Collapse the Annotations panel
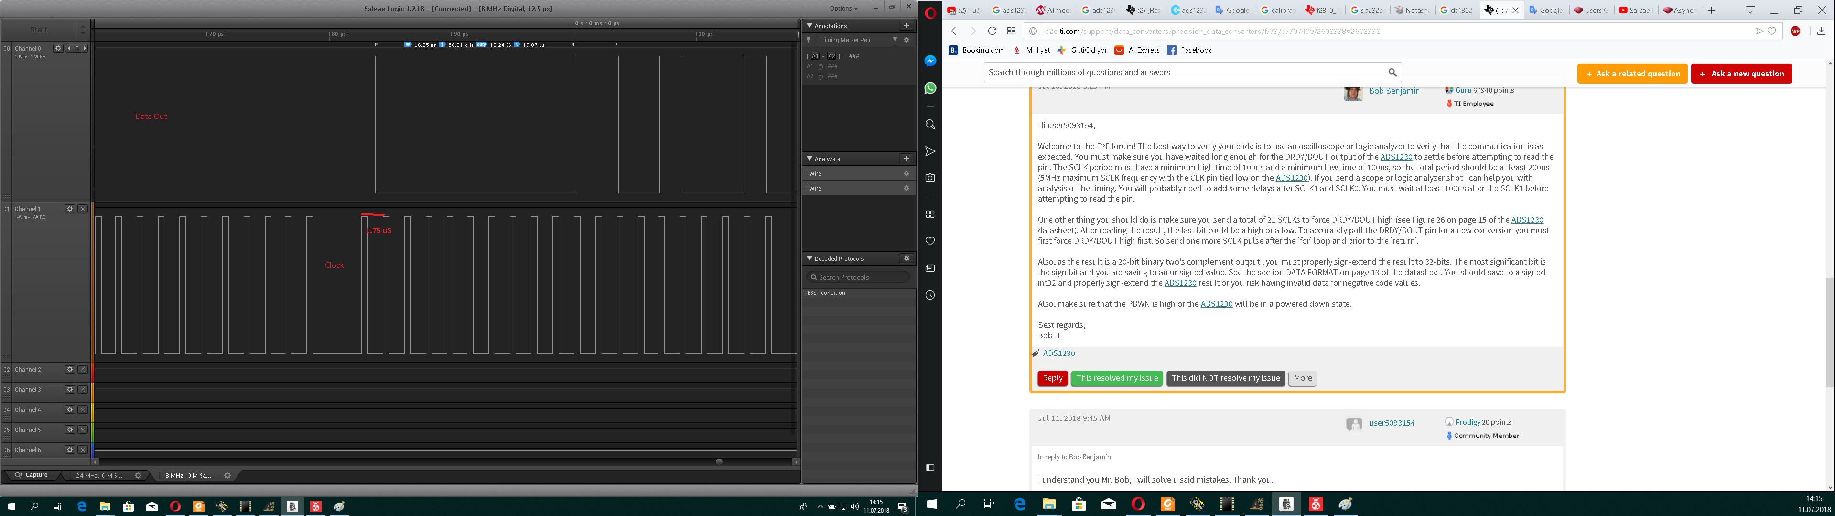The height and width of the screenshot is (516, 1835). 809,26
